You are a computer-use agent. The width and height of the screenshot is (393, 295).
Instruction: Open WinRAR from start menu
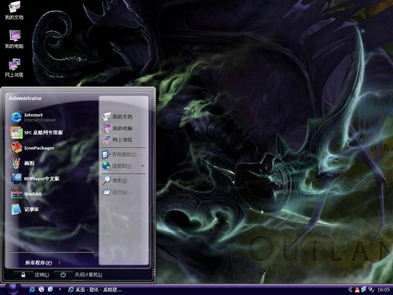pyautogui.click(x=26, y=194)
